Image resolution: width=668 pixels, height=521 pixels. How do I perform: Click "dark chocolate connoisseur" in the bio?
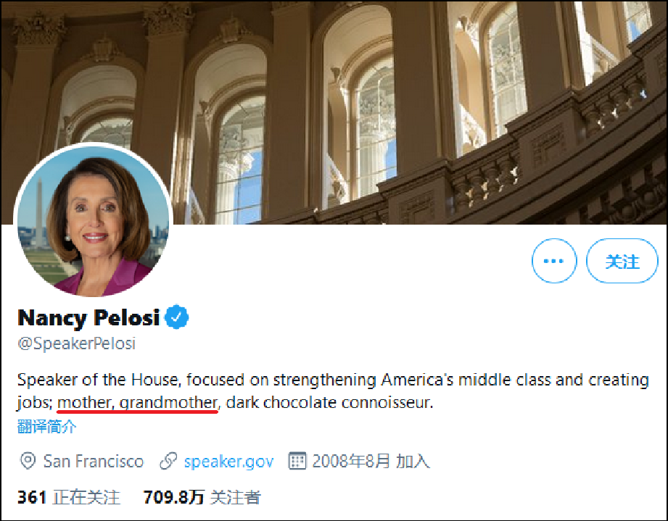(x=329, y=402)
